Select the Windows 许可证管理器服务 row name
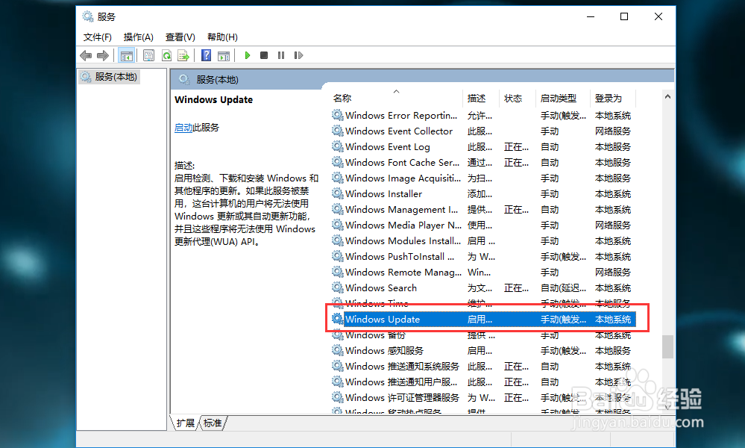 click(x=403, y=398)
